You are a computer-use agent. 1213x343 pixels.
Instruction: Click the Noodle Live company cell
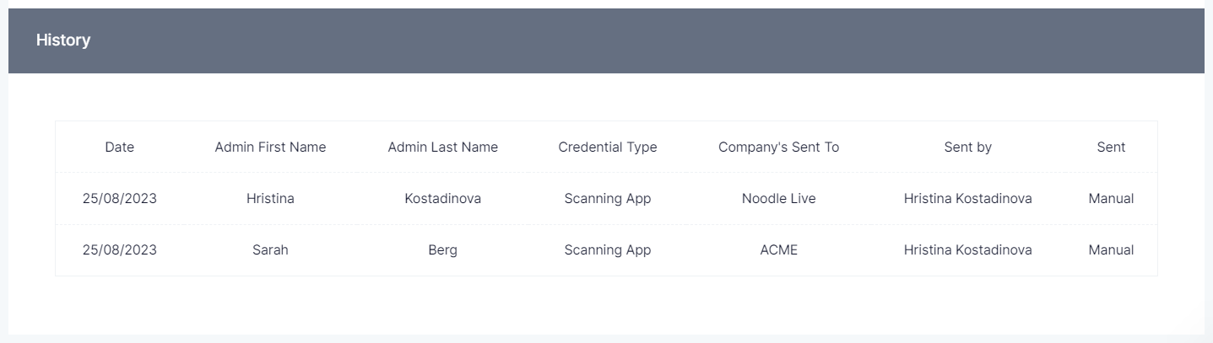click(x=778, y=199)
